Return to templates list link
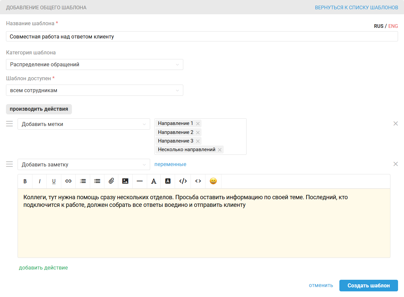This screenshot has height=297, width=404. (356, 7)
